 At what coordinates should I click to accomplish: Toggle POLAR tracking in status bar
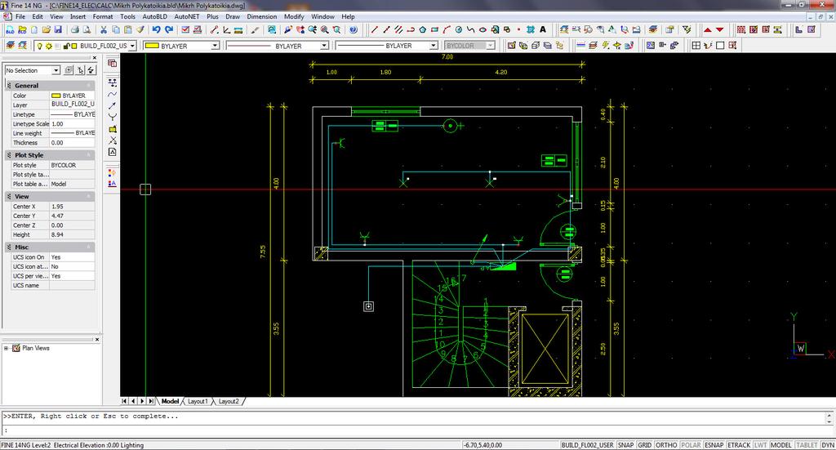tap(691, 444)
